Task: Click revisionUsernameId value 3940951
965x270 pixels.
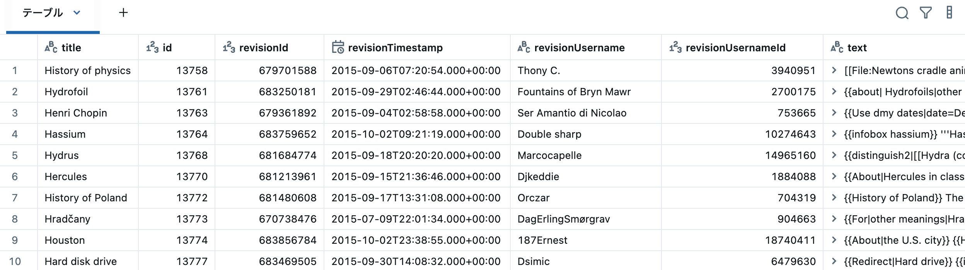Action: pyautogui.click(x=793, y=71)
